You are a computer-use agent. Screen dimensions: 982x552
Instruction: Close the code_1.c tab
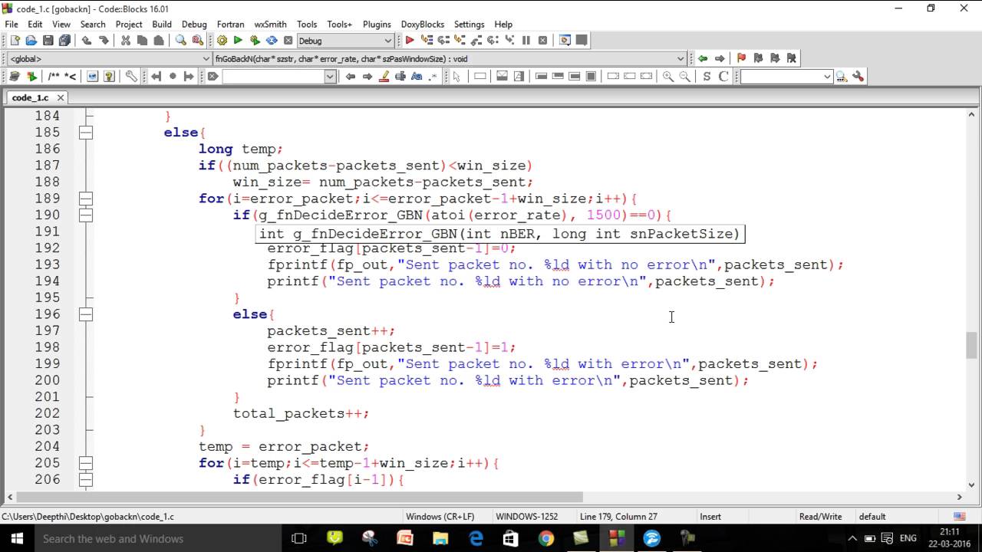click(x=61, y=97)
